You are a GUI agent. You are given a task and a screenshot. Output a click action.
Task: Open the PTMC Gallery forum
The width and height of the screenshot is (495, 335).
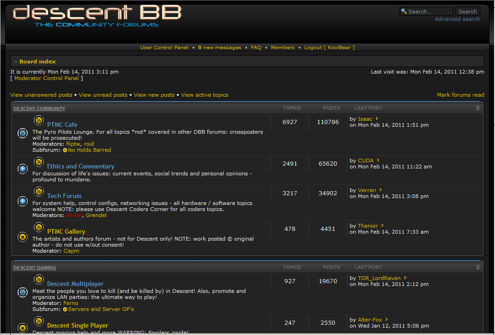66,231
